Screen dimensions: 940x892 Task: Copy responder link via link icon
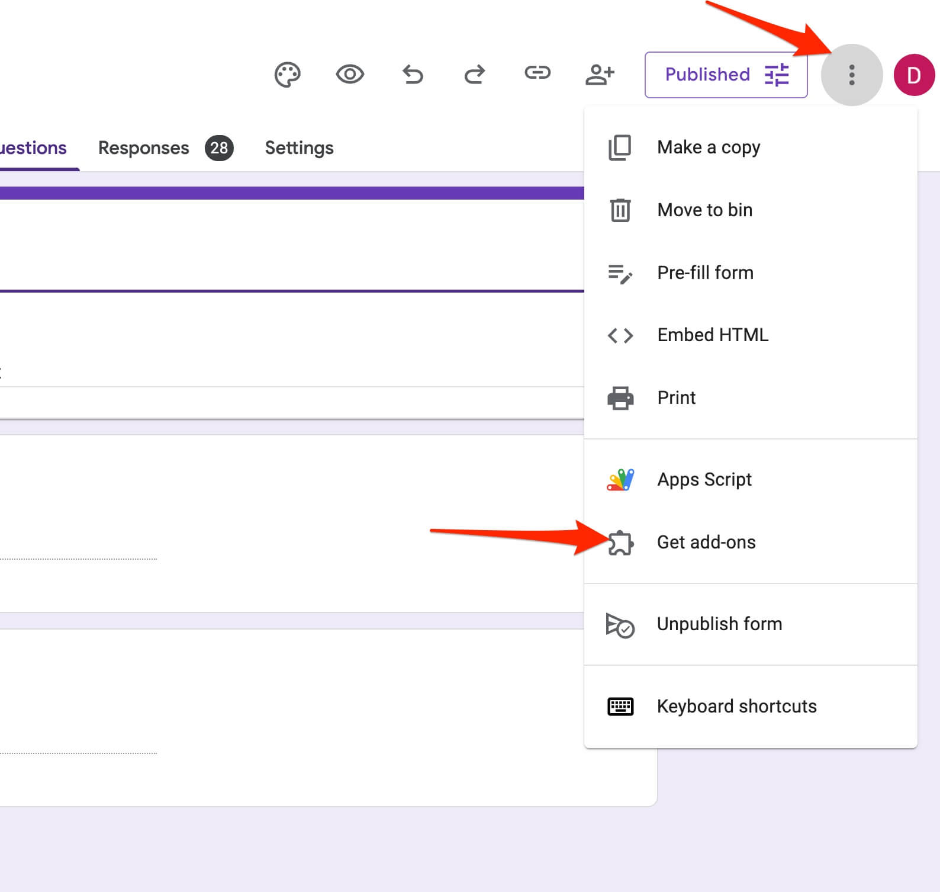click(537, 73)
